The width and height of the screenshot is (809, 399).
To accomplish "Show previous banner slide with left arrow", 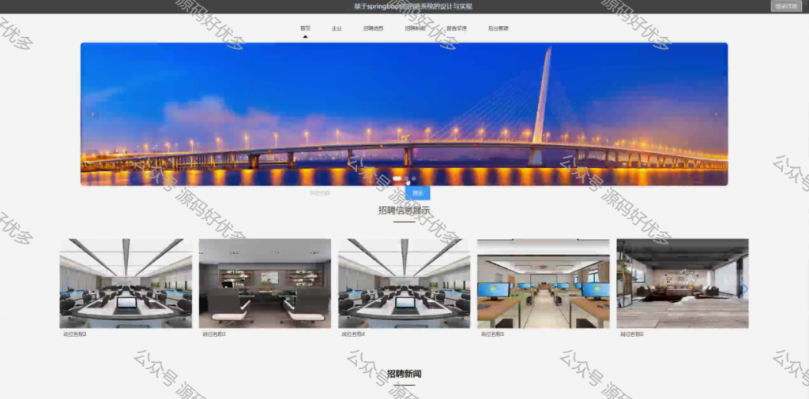I will [x=93, y=114].
